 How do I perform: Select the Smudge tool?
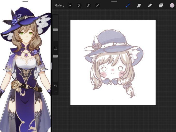tap(139, 5)
